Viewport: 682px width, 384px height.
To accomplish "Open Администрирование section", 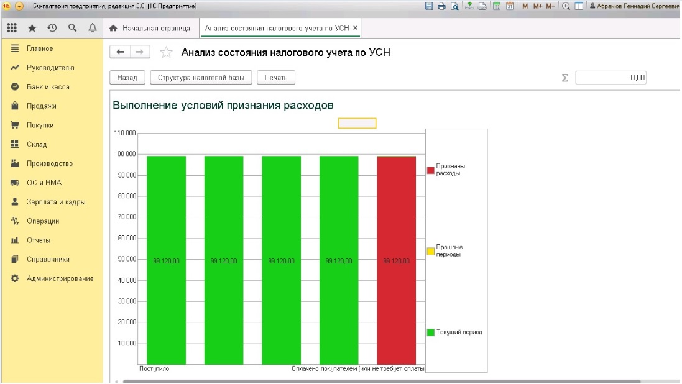I will 52,278.
